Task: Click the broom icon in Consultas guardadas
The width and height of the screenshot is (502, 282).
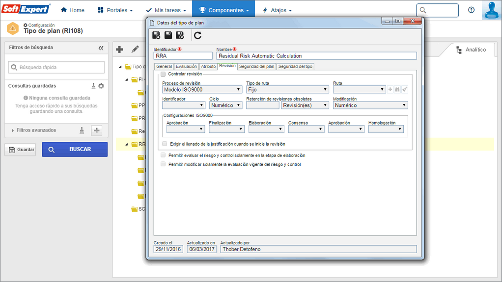Action: [x=93, y=86]
